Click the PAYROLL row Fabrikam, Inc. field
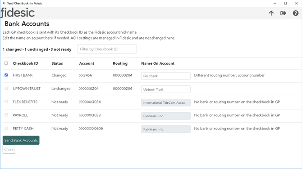Screen dimensions: 302x169 click(x=166, y=116)
